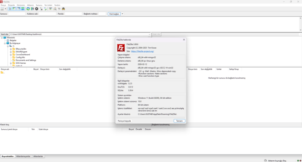Open the Hızlı bağlan history dropdown

point(123,14)
